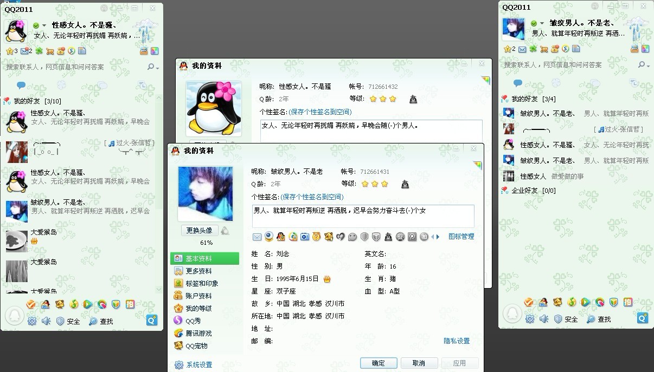This screenshot has width=654, height=372.
Task: Open QQ computer manager shield in right panel bottom bar
Action: (x=614, y=302)
